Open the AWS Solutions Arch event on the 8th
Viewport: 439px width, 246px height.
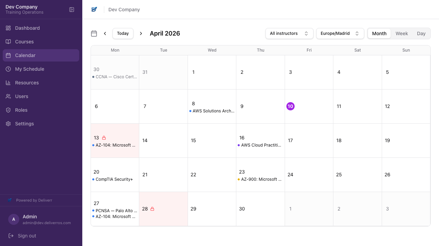tap(212, 111)
